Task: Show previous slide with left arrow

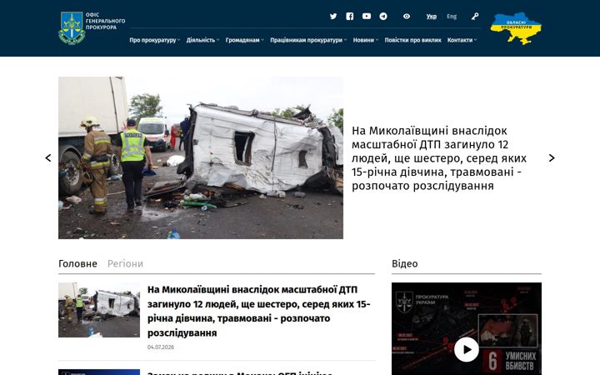Action: point(48,157)
